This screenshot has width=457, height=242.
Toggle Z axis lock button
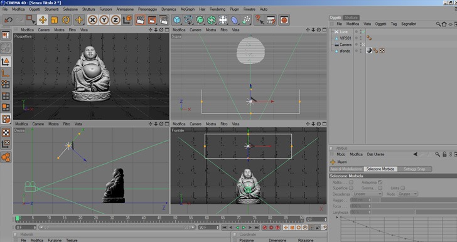coord(116,20)
